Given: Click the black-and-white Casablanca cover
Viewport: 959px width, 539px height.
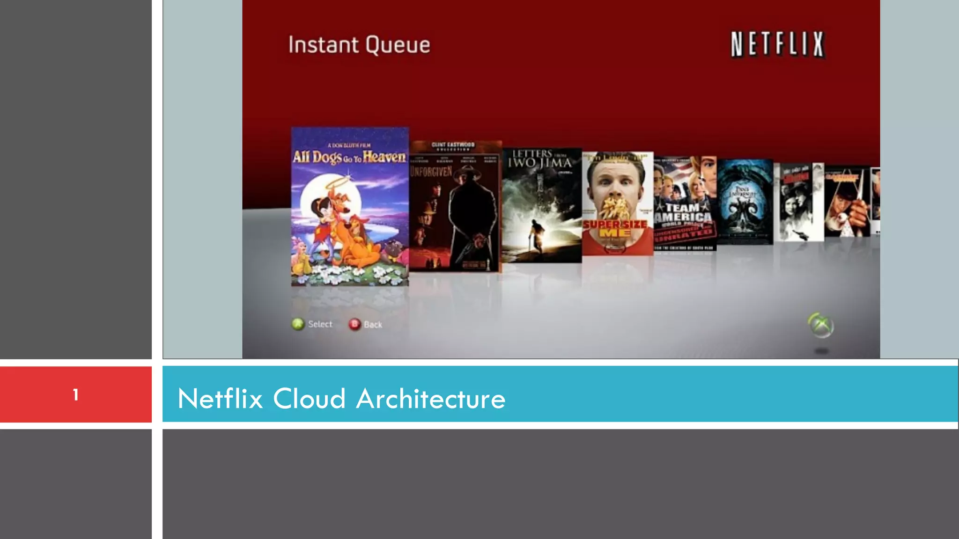Looking at the screenshot, I should pyautogui.click(x=798, y=202).
